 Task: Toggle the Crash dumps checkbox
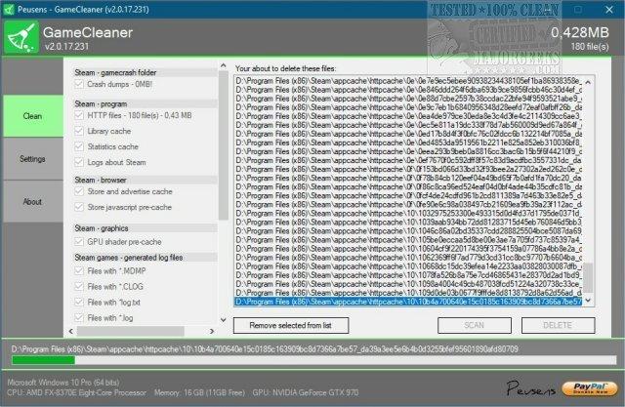tap(80, 85)
